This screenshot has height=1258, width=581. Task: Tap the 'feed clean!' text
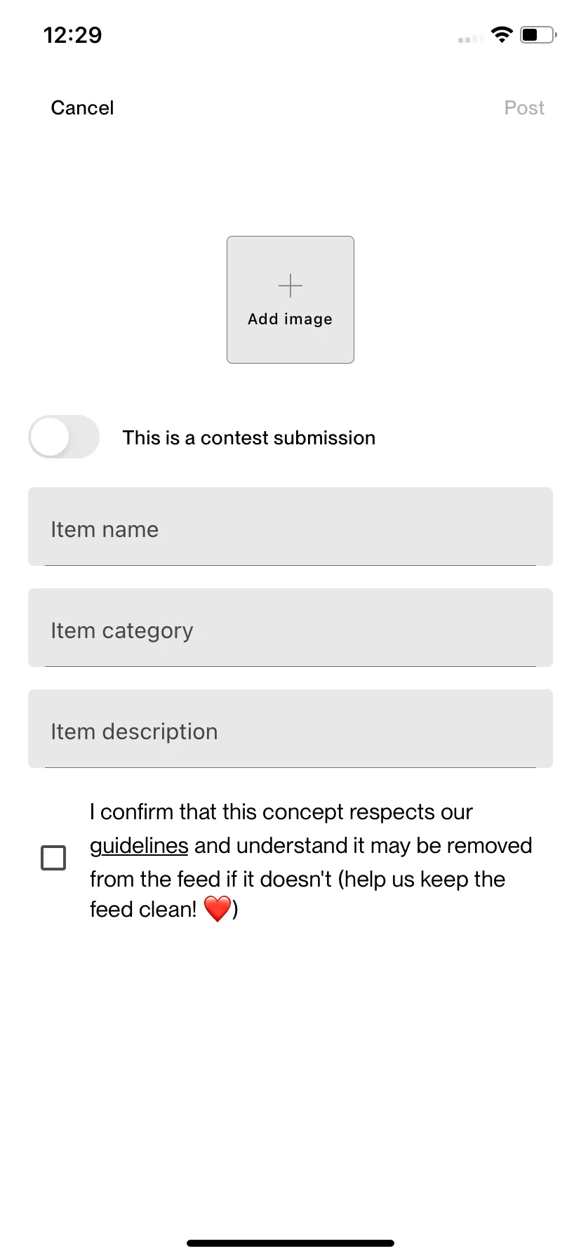pyautogui.click(x=143, y=910)
